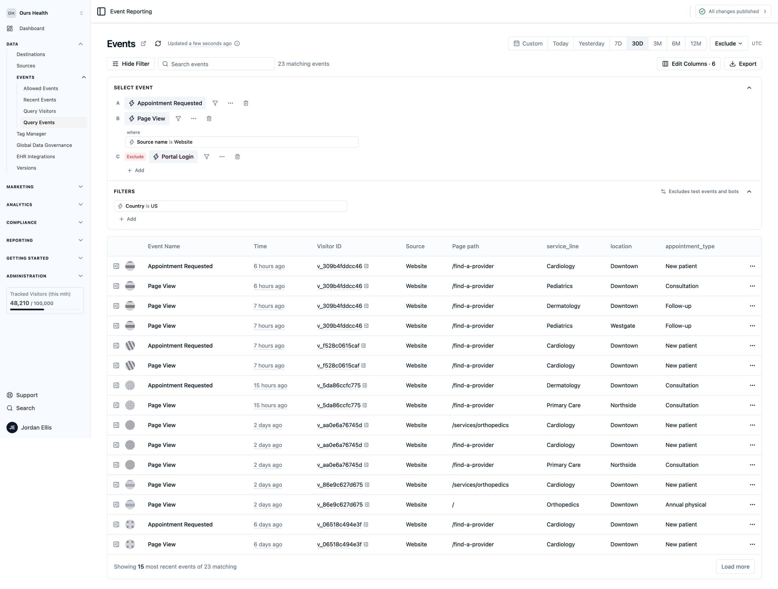Open All changes published status
Image resolution: width=778 pixels, height=589 pixels.
coord(733,12)
